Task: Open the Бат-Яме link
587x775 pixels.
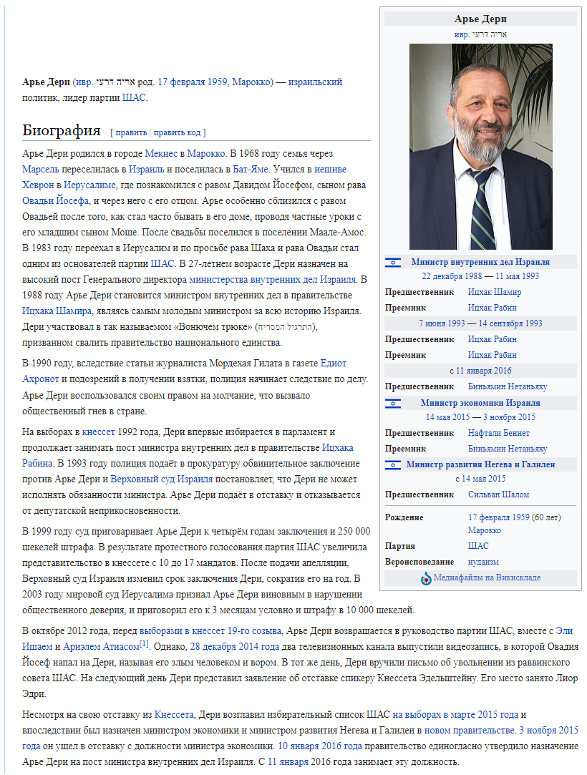Action: click(251, 170)
